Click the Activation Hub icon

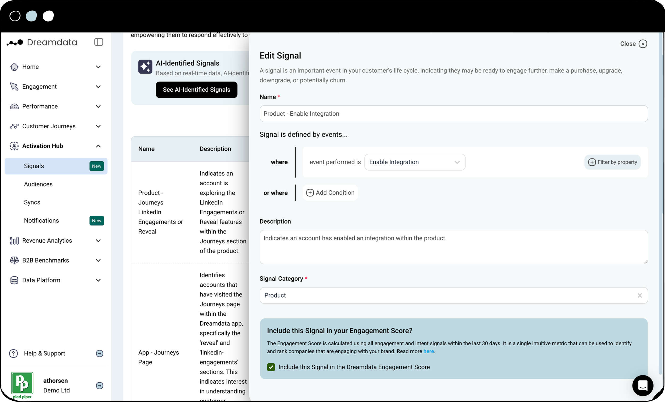pyautogui.click(x=14, y=146)
